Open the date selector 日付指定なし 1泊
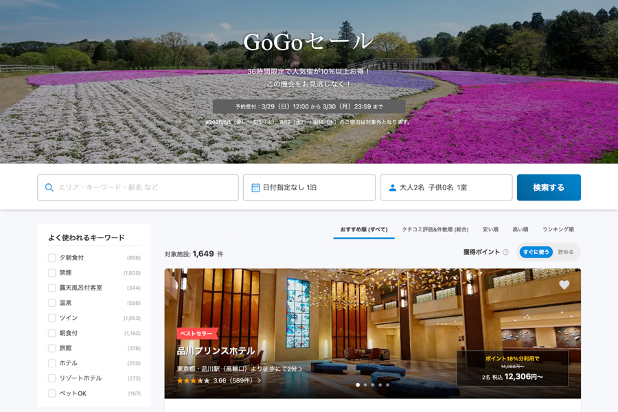This screenshot has width=618, height=412. point(309,187)
